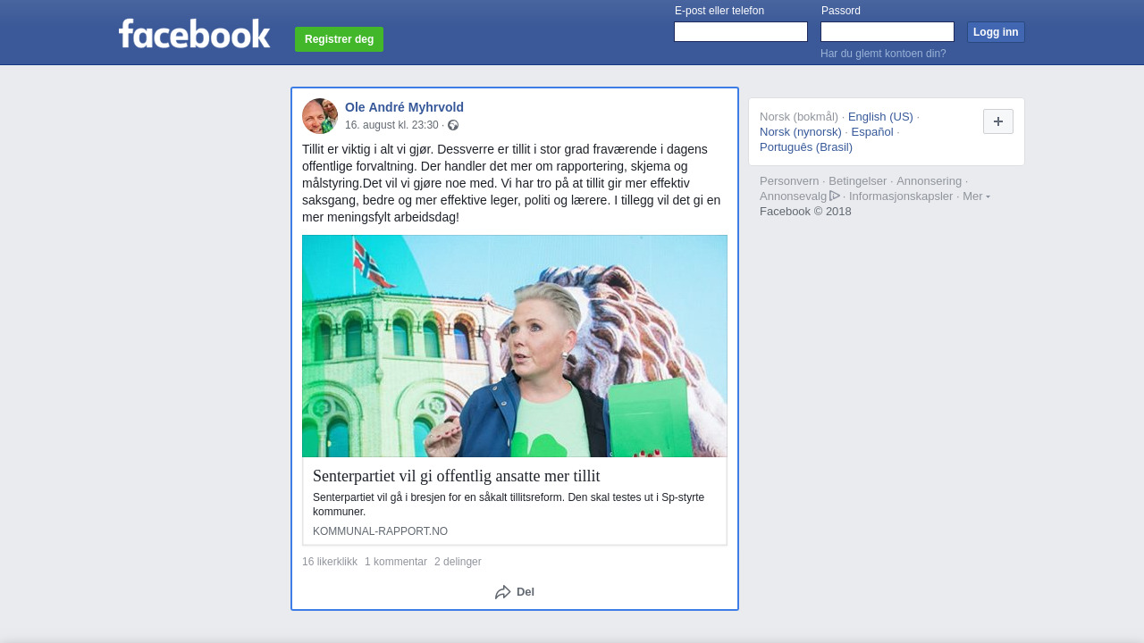Open Ole André Myhrvold's profile picture
Screen dimensions: 1144x643
[x=320, y=116]
